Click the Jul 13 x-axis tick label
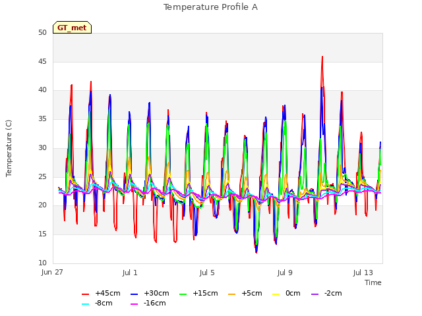 tap(363, 273)
